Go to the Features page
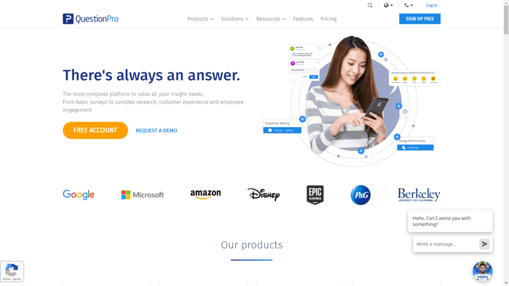This screenshot has width=509, height=286. [303, 19]
